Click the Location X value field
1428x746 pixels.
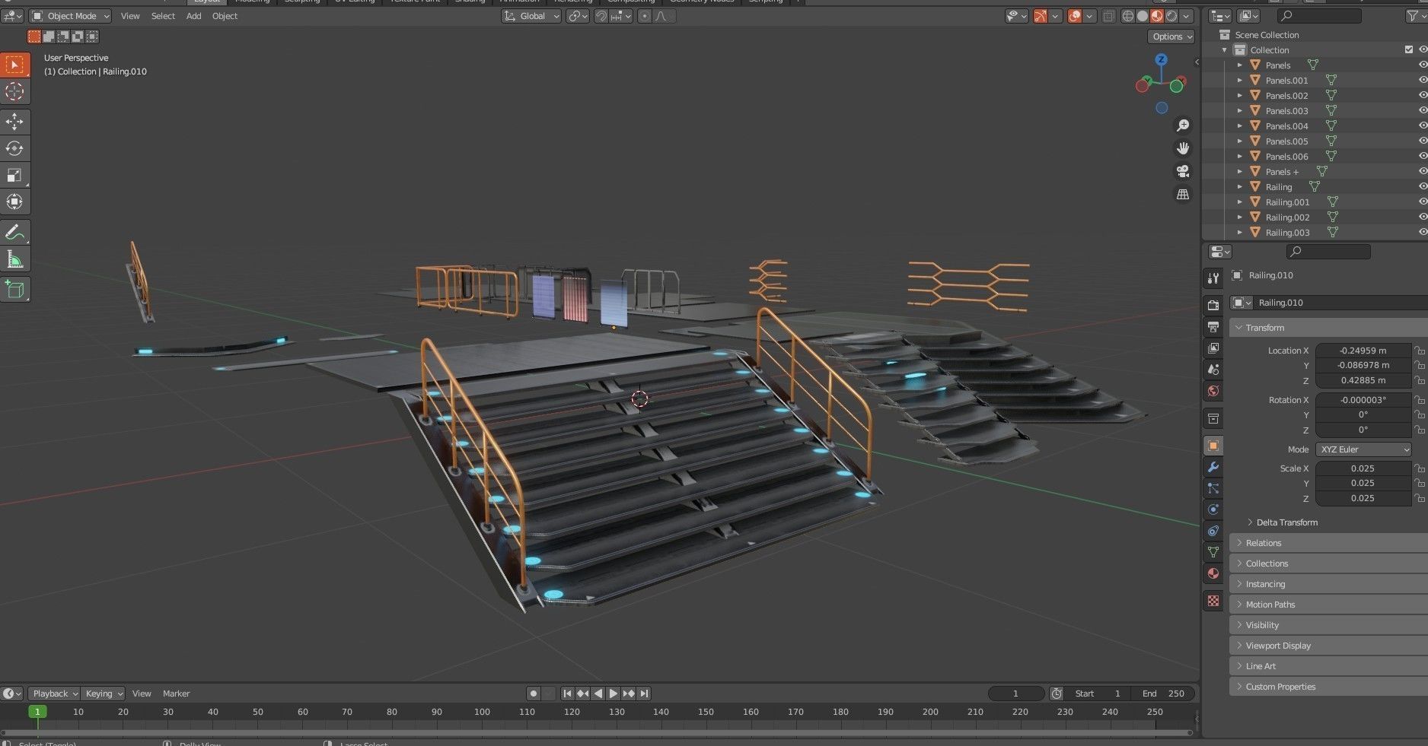click(x=1363, y=351)
